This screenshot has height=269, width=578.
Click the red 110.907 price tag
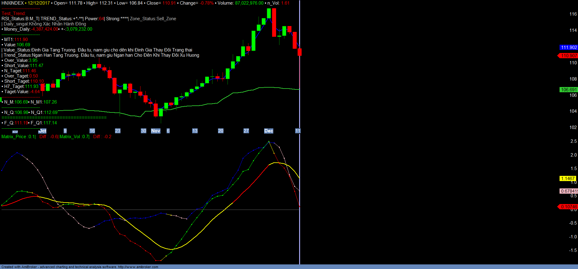coord(568,56)
